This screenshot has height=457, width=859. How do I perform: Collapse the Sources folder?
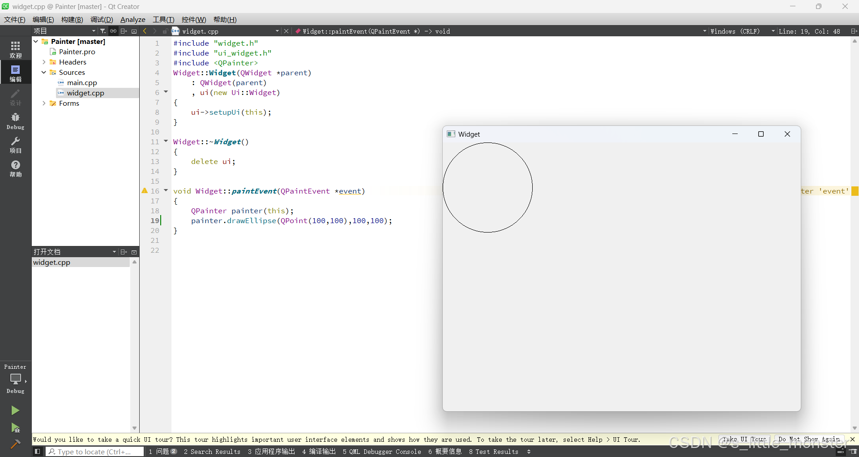(44, 72)
